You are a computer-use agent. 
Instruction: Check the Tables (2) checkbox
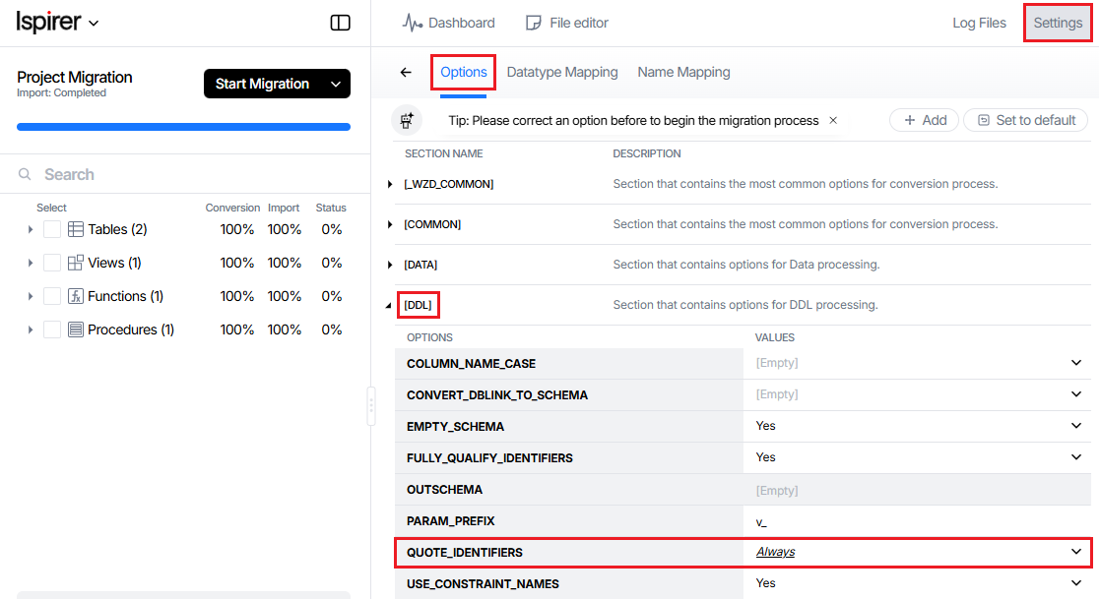pyautogui.click(x=52, y=229)
